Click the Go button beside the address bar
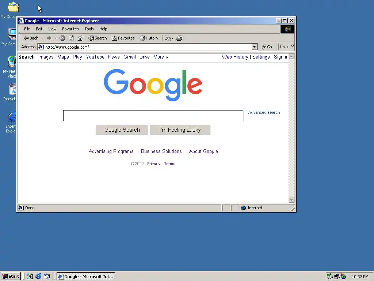 [267, 47]
